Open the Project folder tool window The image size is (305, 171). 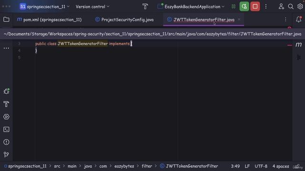coord(6,19)
